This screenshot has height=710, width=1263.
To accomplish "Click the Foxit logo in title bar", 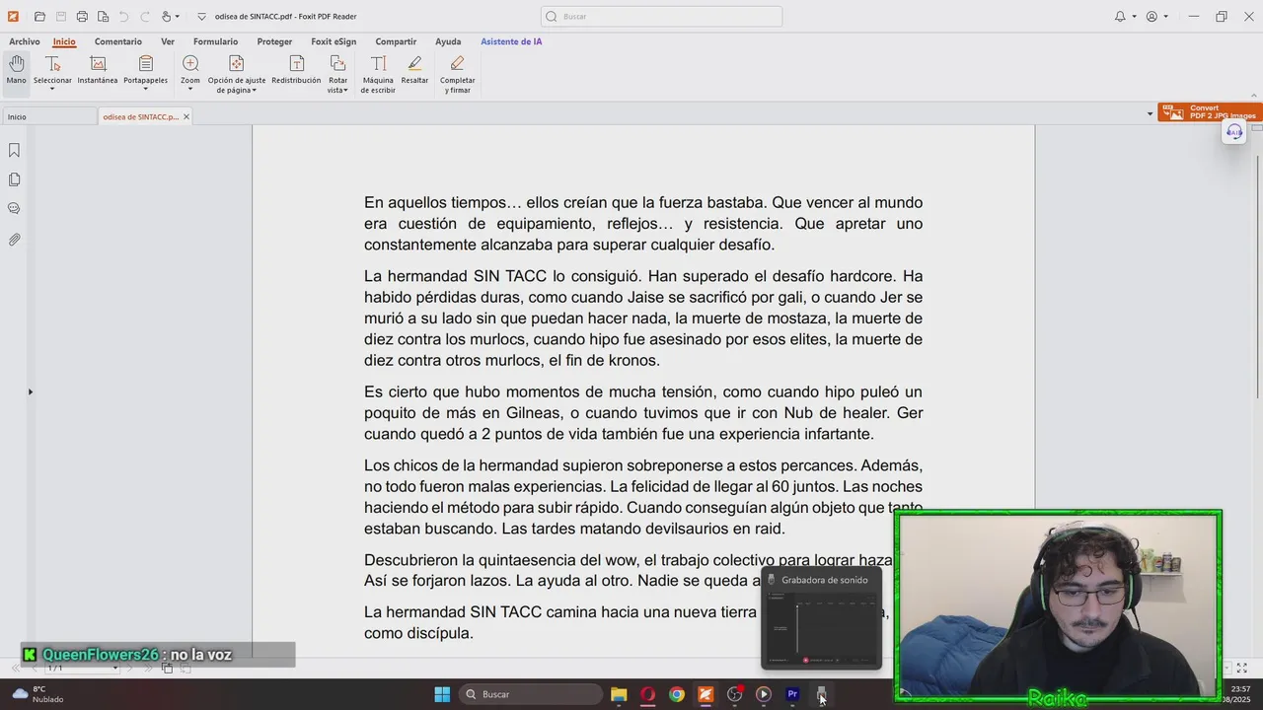I will click(x=13, y=17).
